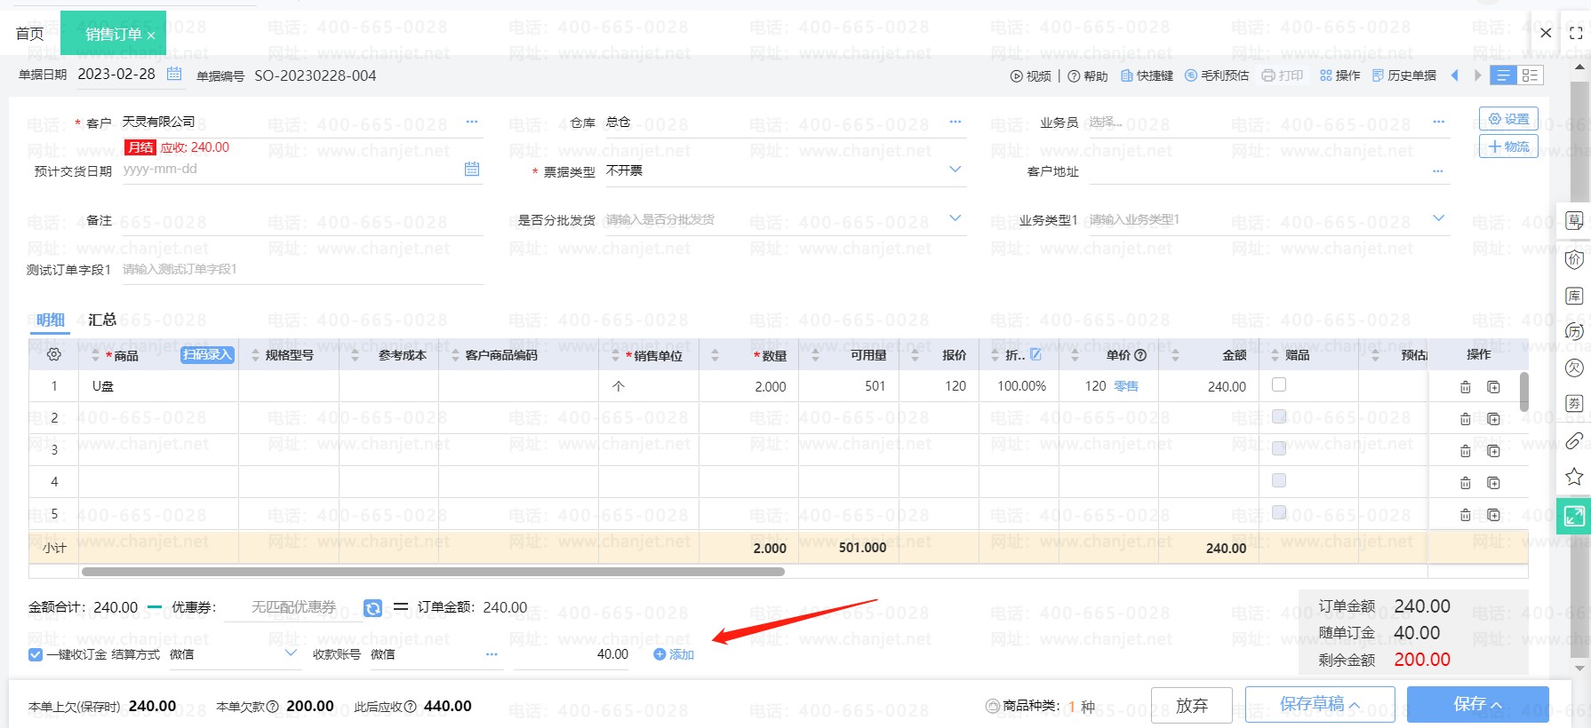1591x728 pixels.
Task: Sort table by 金额 column
Action: click(1175, 355)
